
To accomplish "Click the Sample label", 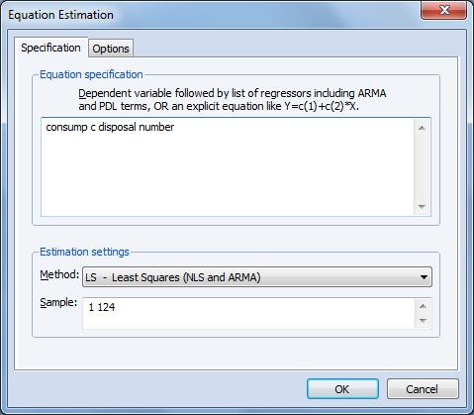I will tap(58, 302).
